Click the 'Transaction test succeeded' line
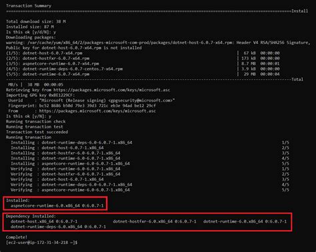Image resolution: width=316 pixels, height=252 pixels. tap(37, 132)
